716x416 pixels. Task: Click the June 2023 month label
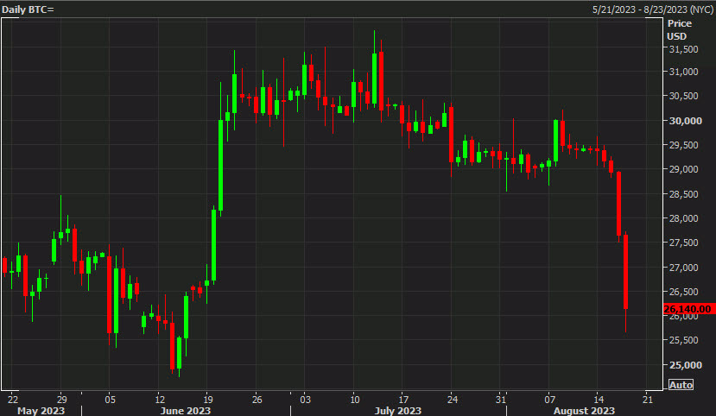[186, 411]
